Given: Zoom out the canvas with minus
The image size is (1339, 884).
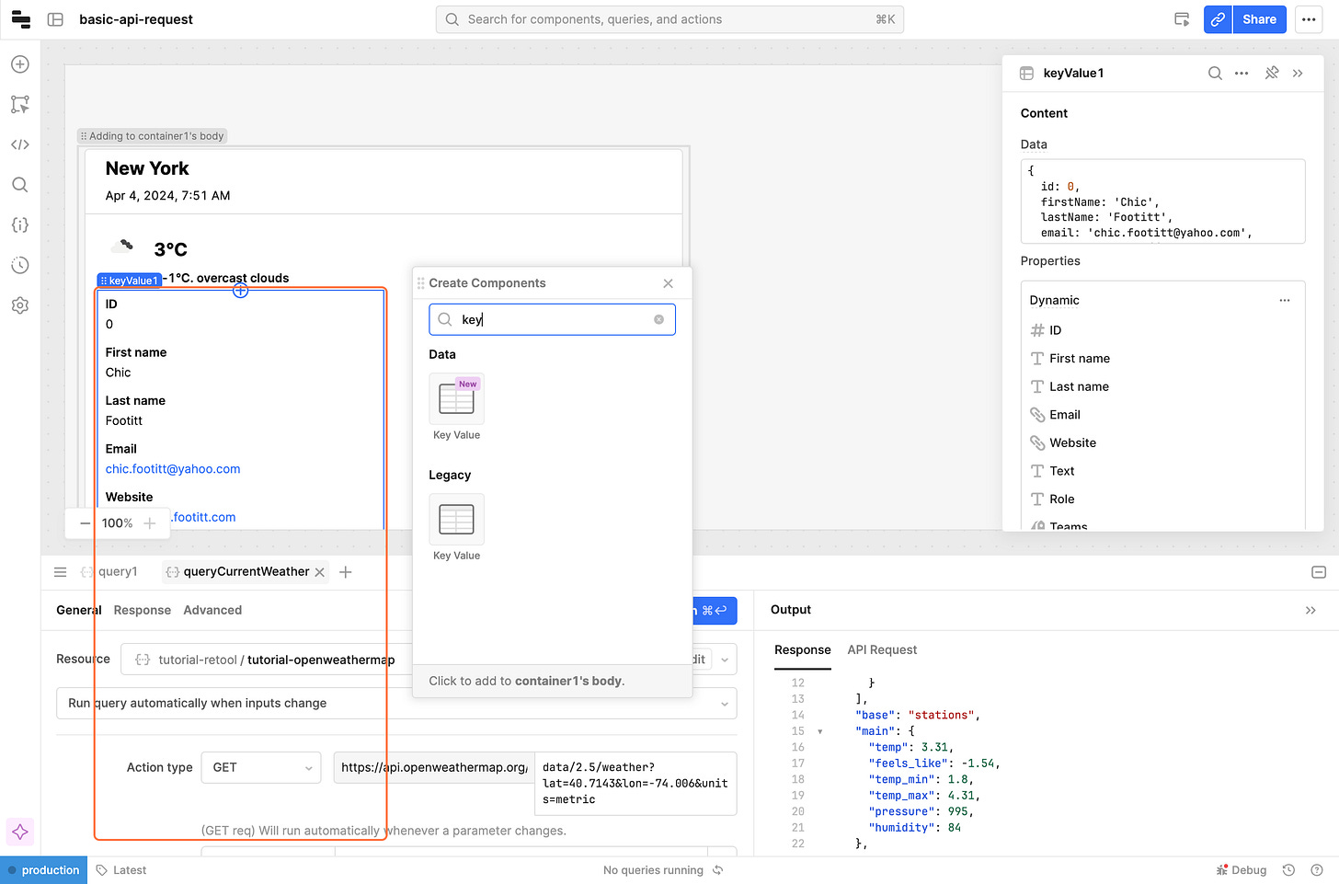Looking at the screenshot, I should pyautogui.click(x=86, y=523).
